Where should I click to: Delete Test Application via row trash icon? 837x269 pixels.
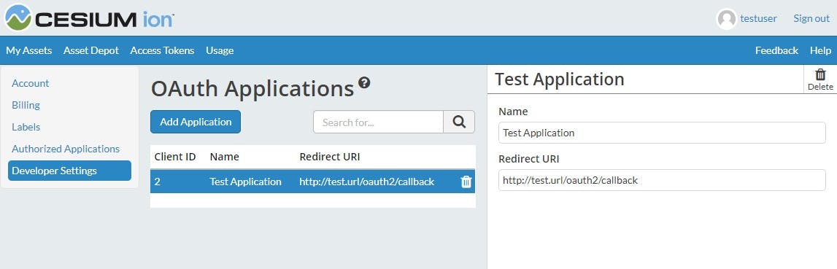click(x=466, y=182)
